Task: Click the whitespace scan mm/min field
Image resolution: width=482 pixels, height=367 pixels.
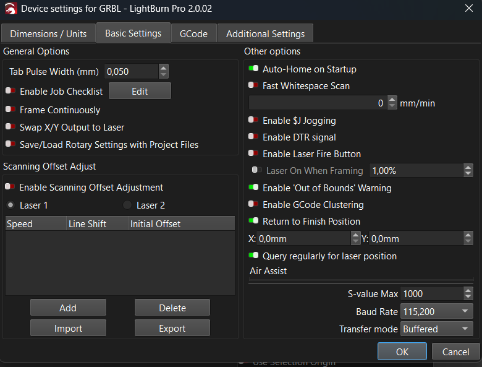Action: click(318, 103)
